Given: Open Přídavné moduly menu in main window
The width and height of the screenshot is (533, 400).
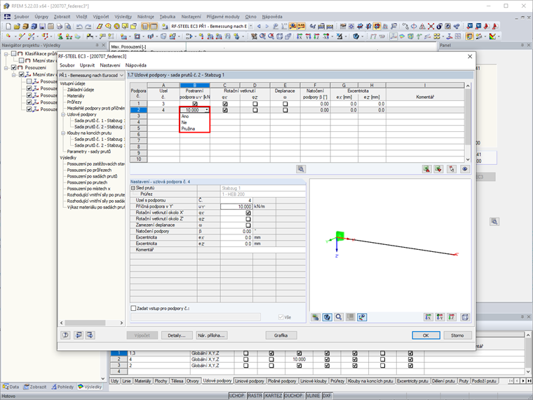Looking at the screenshot, I should (222, 16).
